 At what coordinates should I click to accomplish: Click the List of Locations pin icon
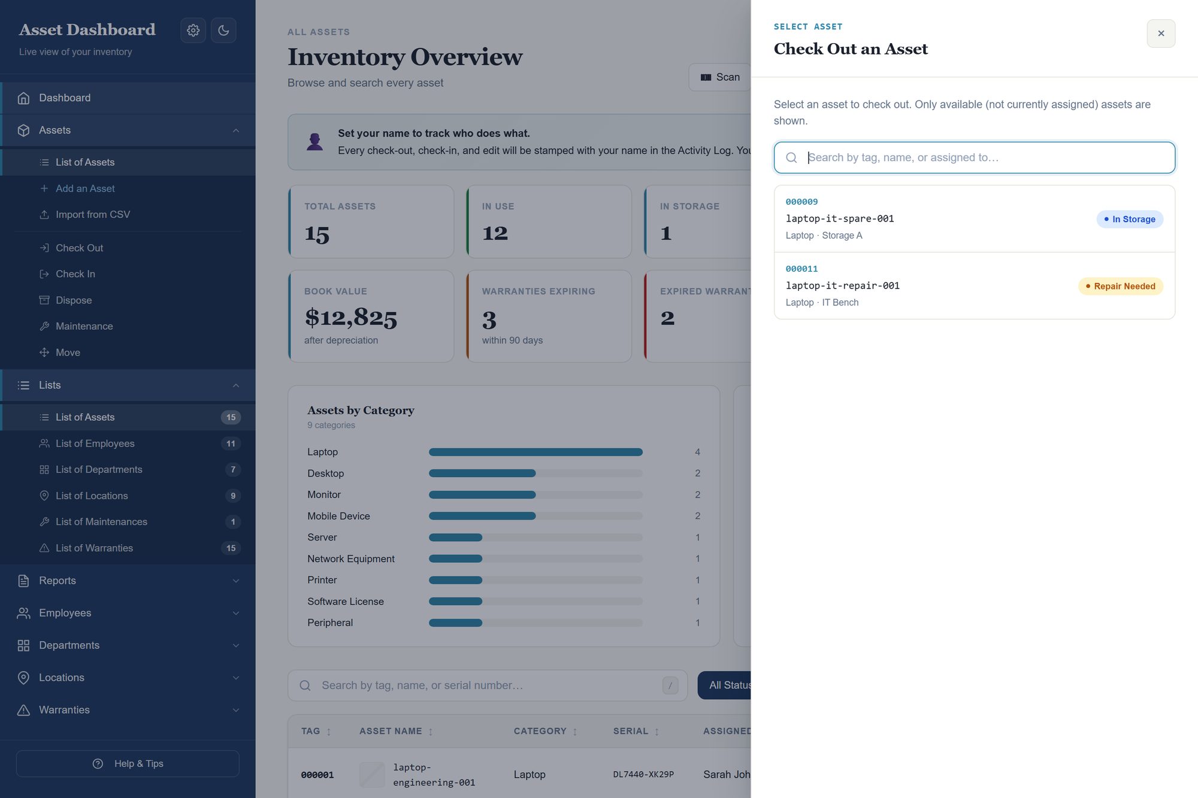44,496
